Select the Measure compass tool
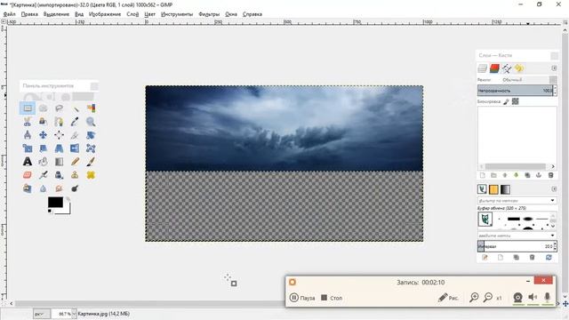 coord(28,135)
